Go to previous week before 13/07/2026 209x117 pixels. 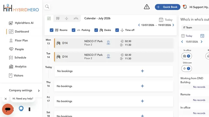click(139, 25)
